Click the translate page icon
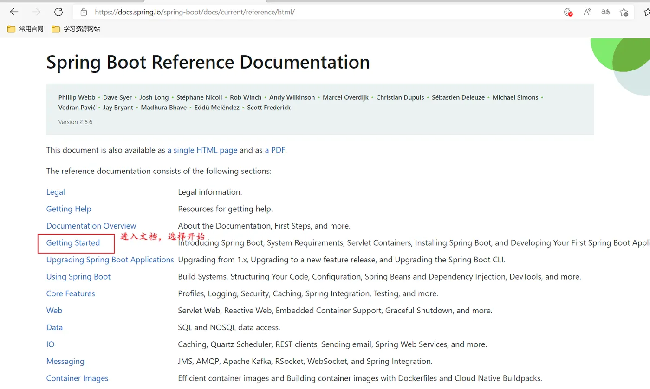Viewport: 650px width, 389px height. click(x=605, y=12)
